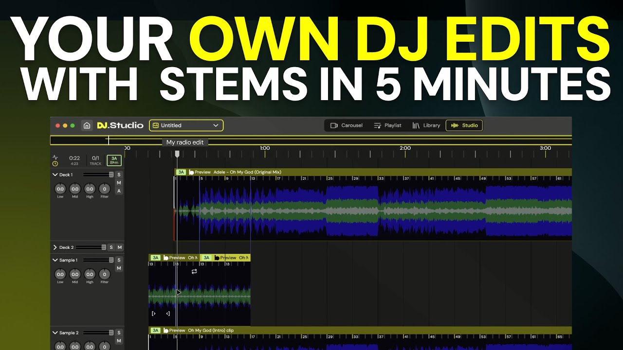The width and height of the screenshot is (623, 350).
Task: Solo Deck 1 with the S button
Action: pos(119,175)
